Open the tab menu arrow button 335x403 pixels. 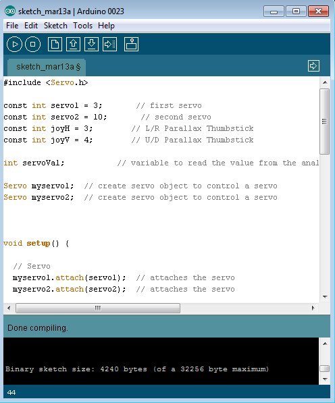pyautogui.click(x=313, y=66)
